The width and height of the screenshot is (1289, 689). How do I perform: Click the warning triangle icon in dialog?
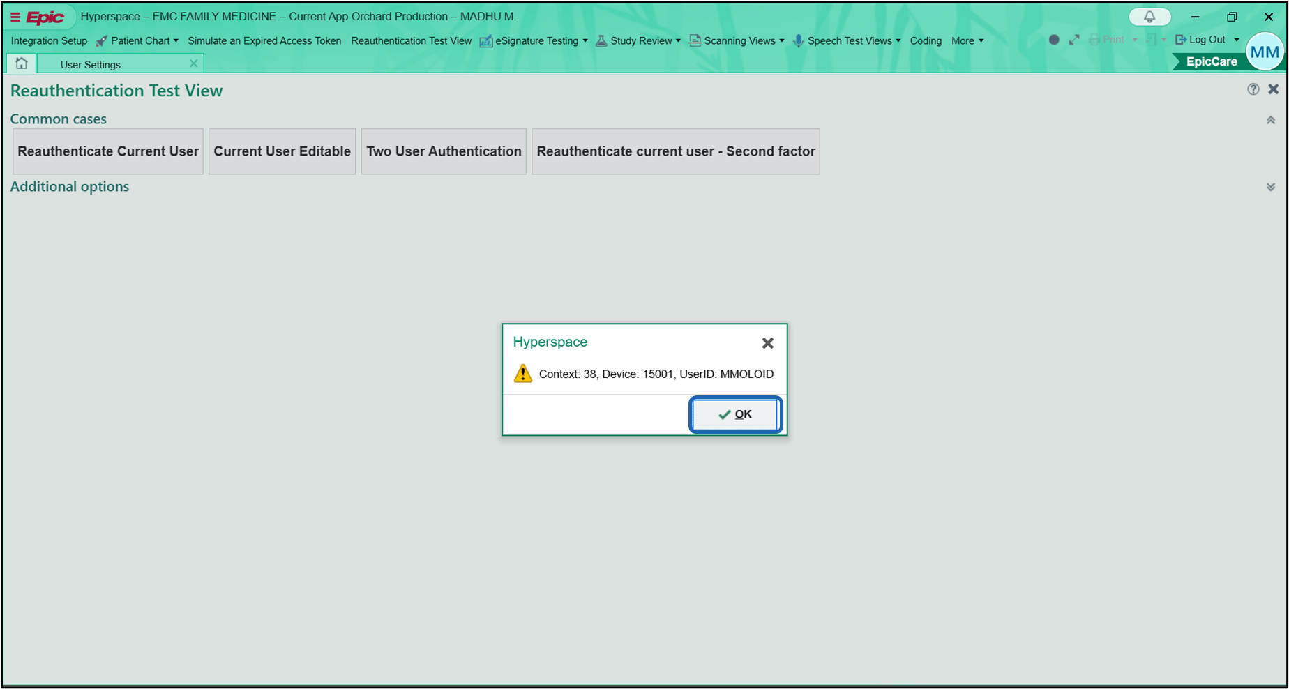pos(523,374)
